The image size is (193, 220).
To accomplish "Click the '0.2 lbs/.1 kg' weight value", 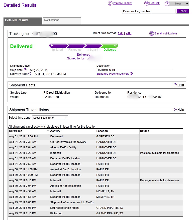I will pyautogui.click(x=51, y=97).
